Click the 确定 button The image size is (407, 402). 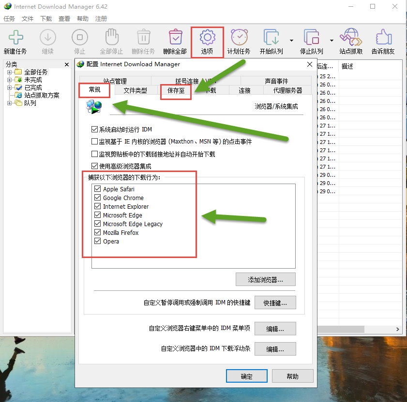[247, 376]
